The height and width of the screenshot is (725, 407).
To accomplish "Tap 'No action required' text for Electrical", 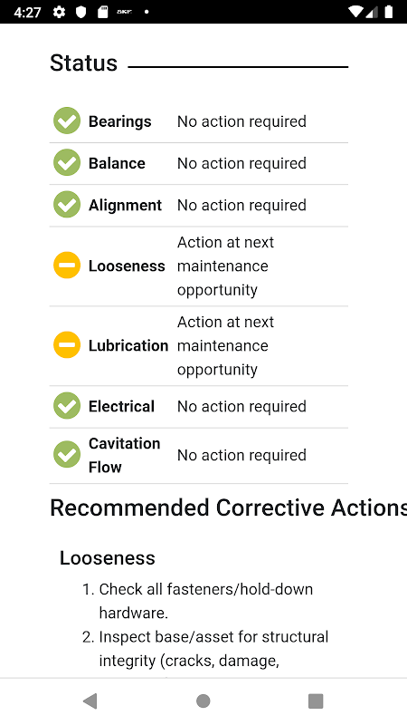I will coord(241,406).
